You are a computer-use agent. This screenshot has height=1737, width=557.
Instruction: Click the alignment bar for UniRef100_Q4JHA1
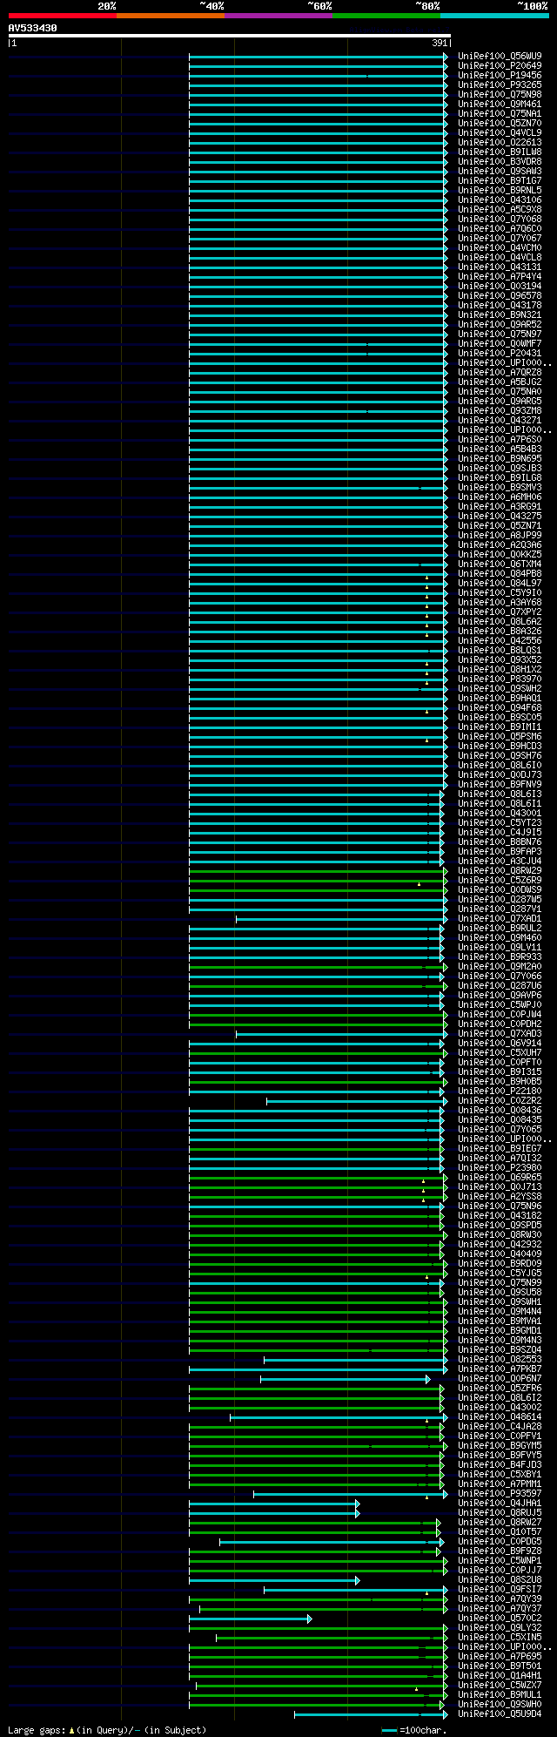click(274, 1503)
